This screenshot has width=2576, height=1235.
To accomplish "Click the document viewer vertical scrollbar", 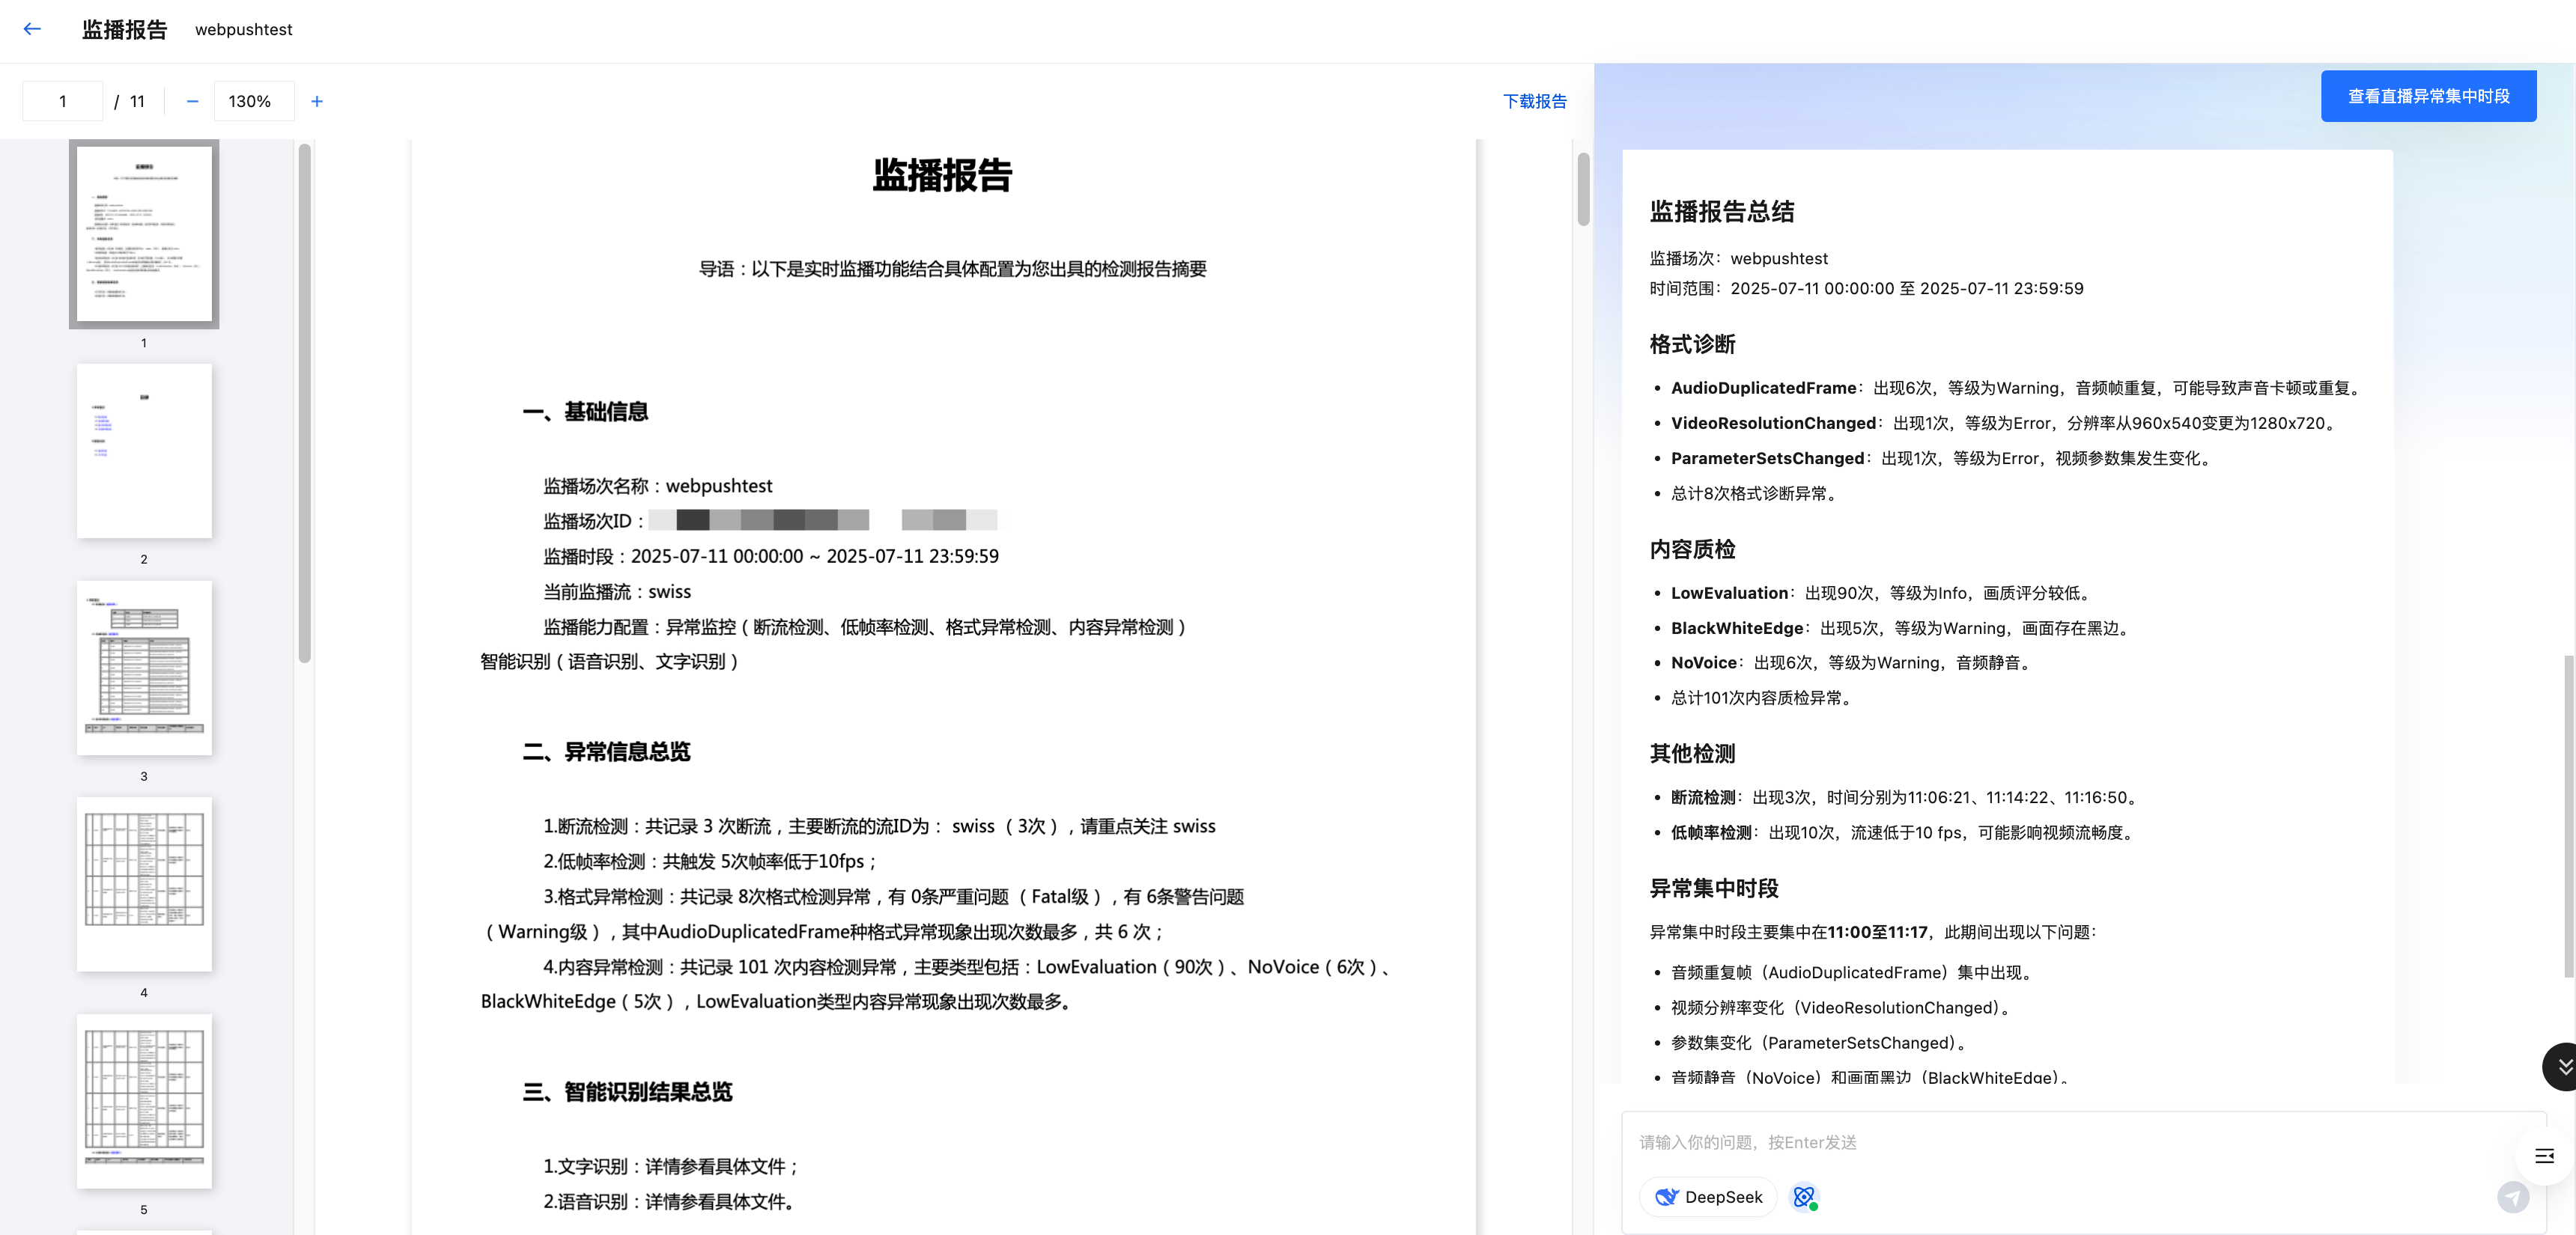I will [x=1583, y=190].
